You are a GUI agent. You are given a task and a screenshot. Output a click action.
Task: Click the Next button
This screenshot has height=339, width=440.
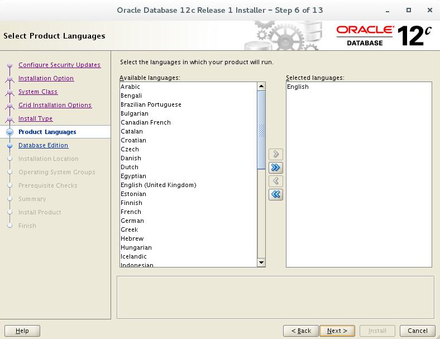pos(337,331)
